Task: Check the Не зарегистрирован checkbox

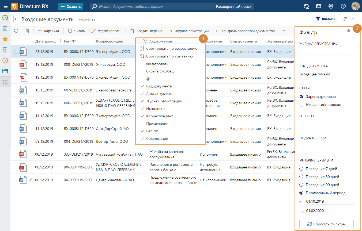Action: pyautogui.click(x=301, y=105)
